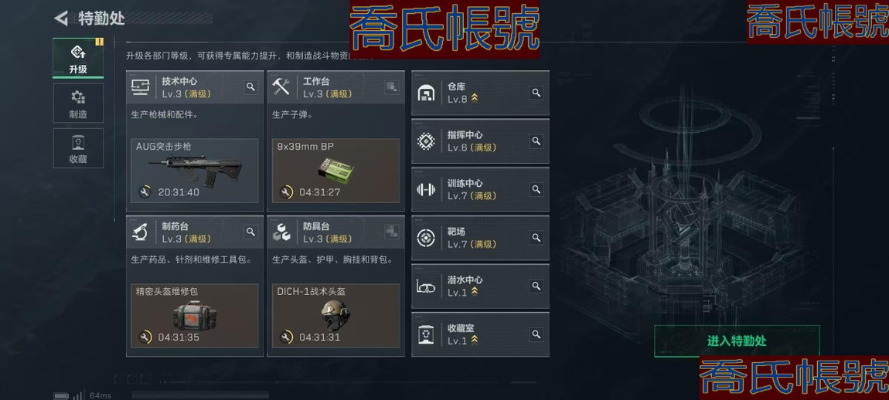Click magnifier icon on 靶场 row
This screenshot has height=400, width=889.
536,237
